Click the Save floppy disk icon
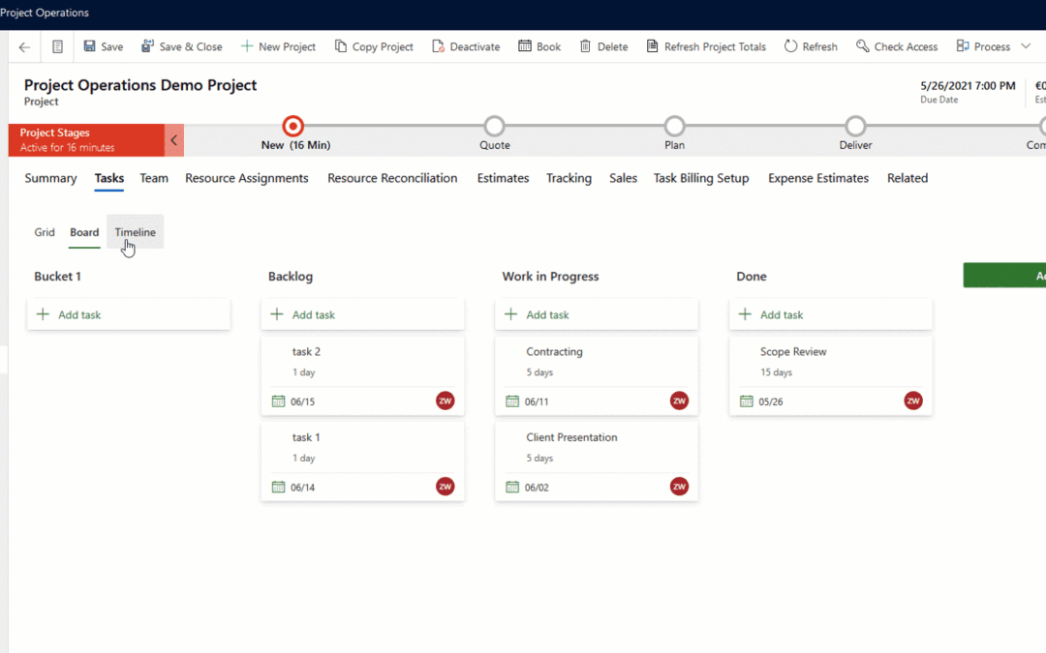1046x653 pixels. pos(89,46)
